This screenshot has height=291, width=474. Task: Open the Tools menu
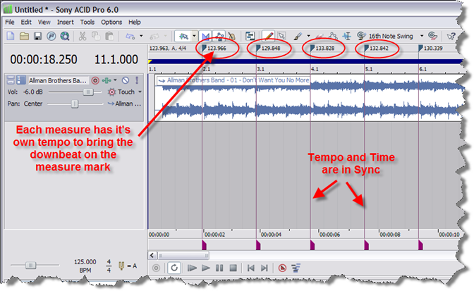pyautogui.click(x=87, y=22)
